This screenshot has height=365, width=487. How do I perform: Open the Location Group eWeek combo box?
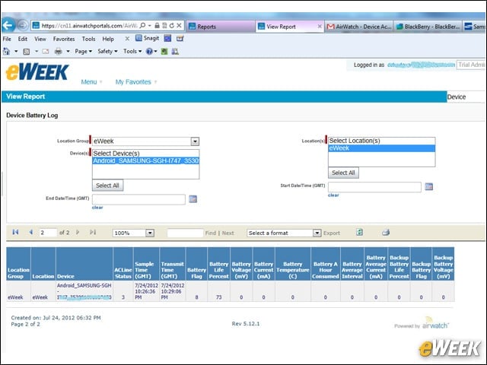click(x=145, y=141)
